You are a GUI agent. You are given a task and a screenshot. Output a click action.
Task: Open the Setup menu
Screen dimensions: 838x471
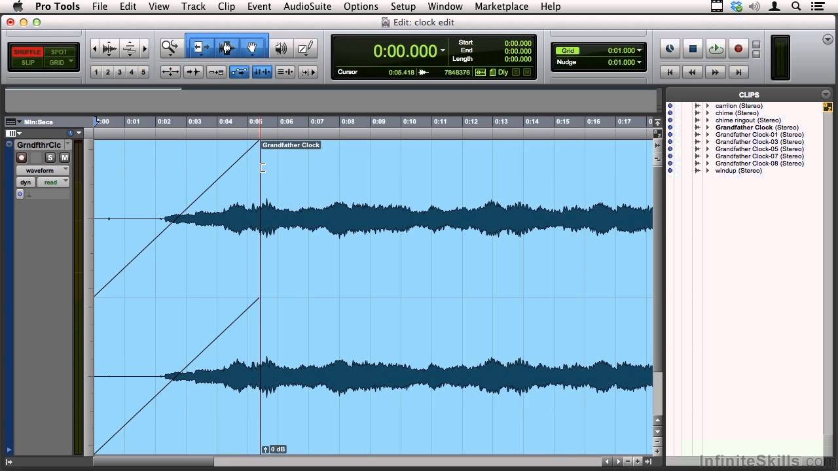coord(403,7)
